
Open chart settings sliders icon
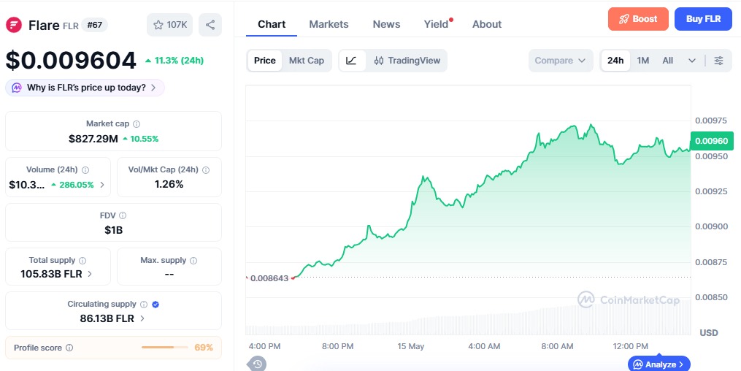pyautogui.click(x=718, y=61)
